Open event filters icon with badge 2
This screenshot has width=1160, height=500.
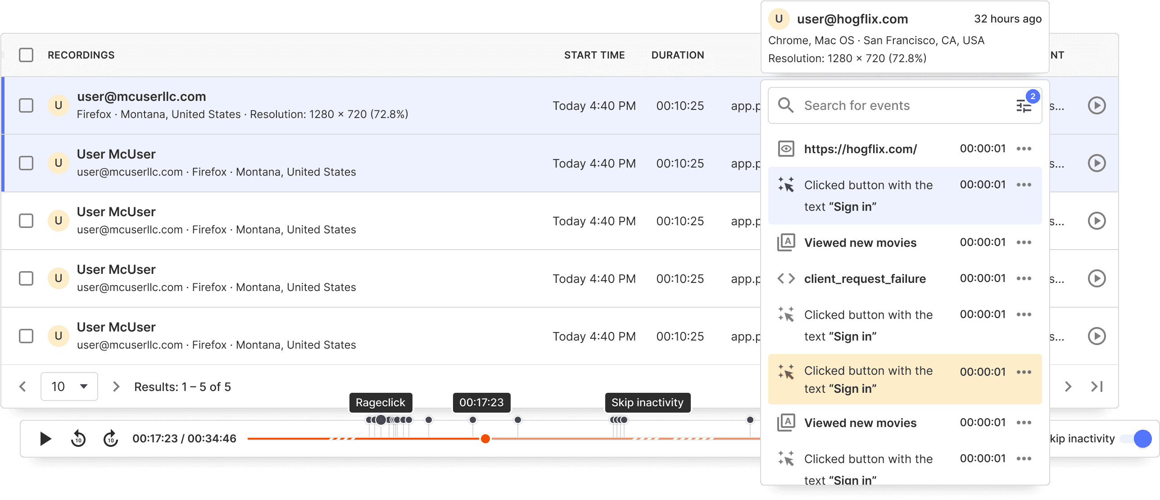pyautogui.click(x=1024, y=106)
